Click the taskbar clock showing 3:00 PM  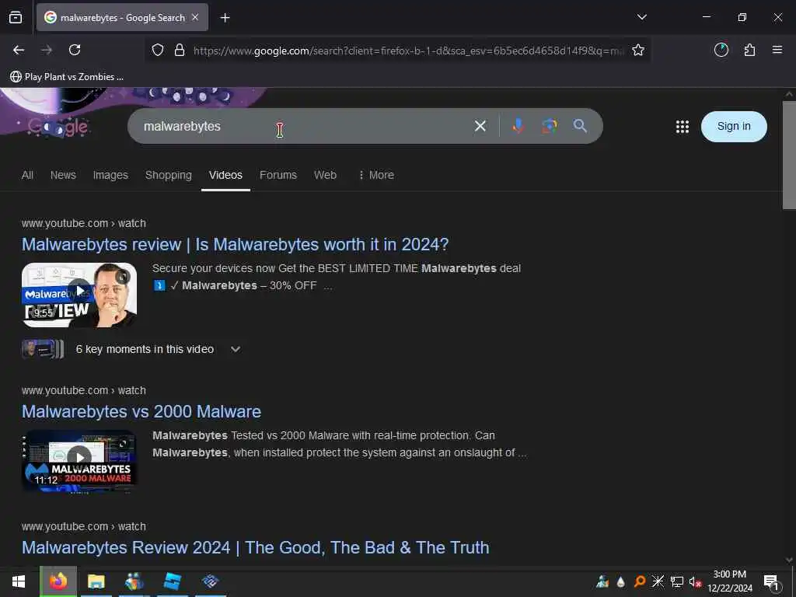(x=729, y=581)
